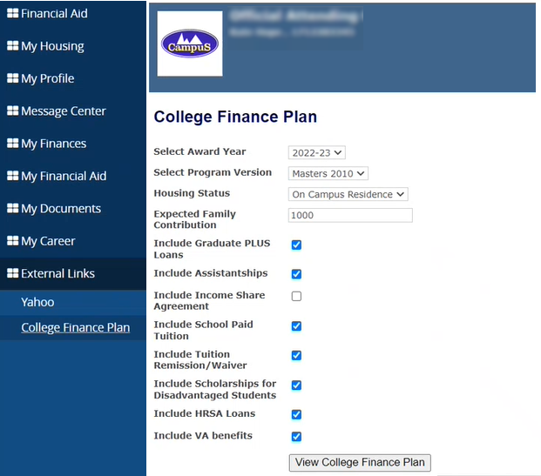
Task: Click the View College Finance Plan button
Action: pyautogui.click(x=360, y=463)
